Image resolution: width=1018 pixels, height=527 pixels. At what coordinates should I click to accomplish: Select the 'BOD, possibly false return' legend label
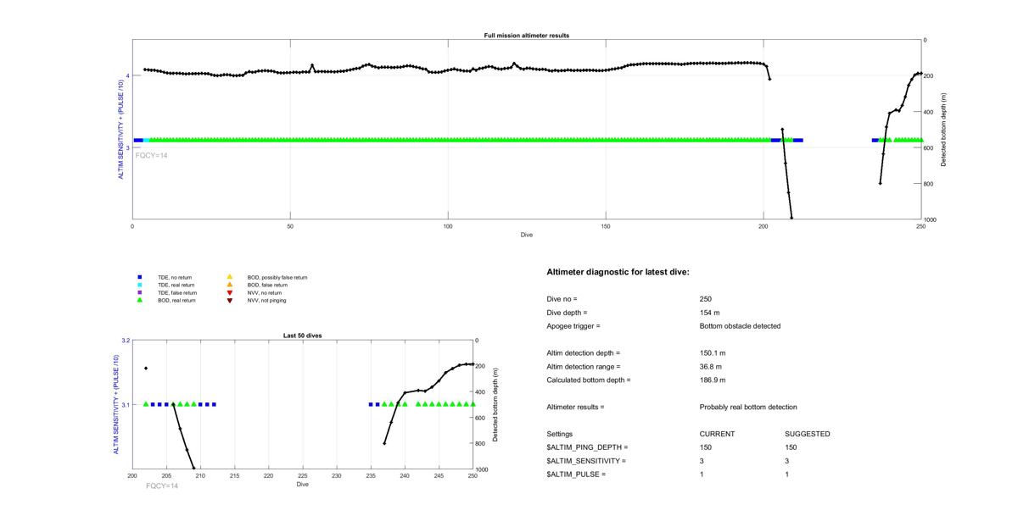coord(277,277)
